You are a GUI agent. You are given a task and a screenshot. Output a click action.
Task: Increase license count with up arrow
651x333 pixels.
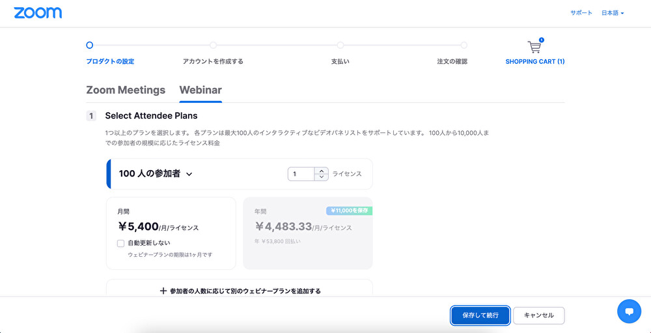[322, 171]
